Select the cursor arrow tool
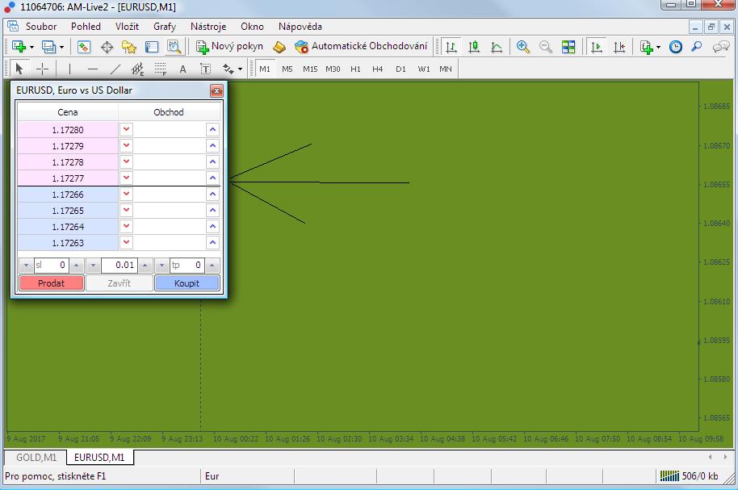Viewport: 738px width, 490px height. point(19,69)
